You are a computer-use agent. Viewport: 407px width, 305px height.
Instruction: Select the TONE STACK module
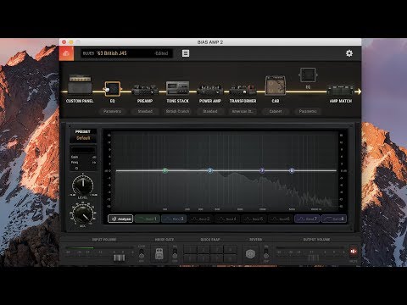pyautogui.click(x=177, y=88)
